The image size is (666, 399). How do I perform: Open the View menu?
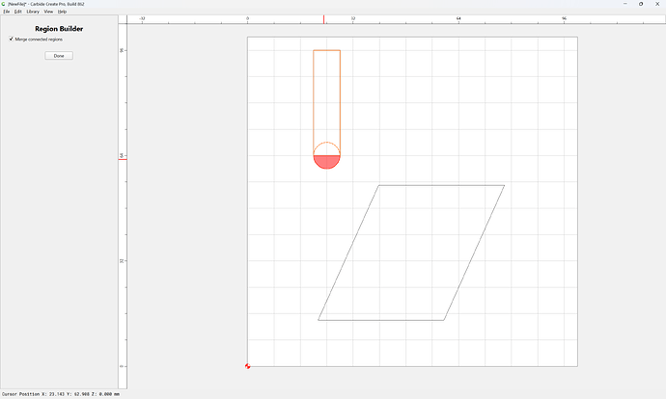coord(48,12)
